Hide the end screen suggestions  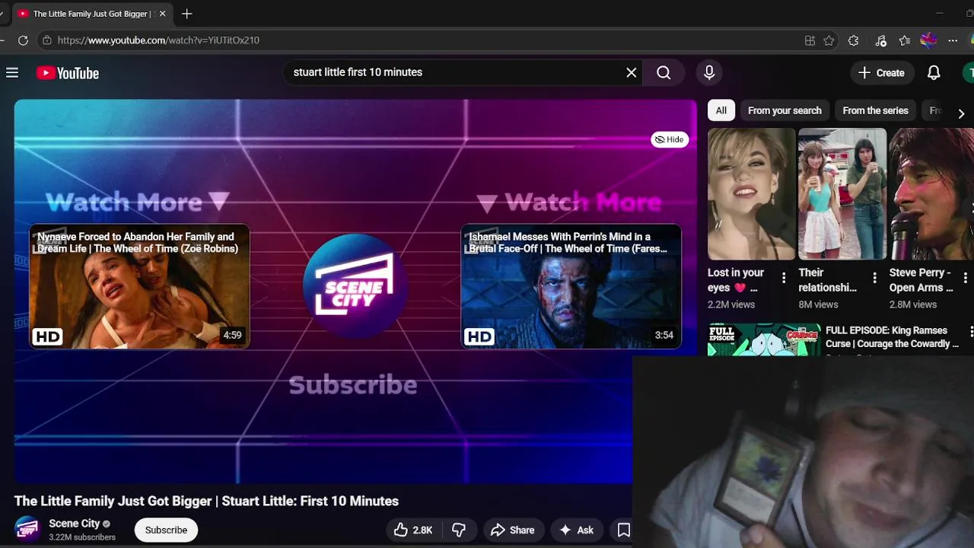tap(670, 139)
